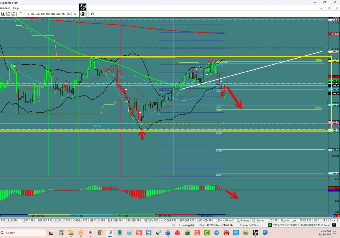340x238 pixels.
Task: Open the Help menu
Action: tap(16, 8)
